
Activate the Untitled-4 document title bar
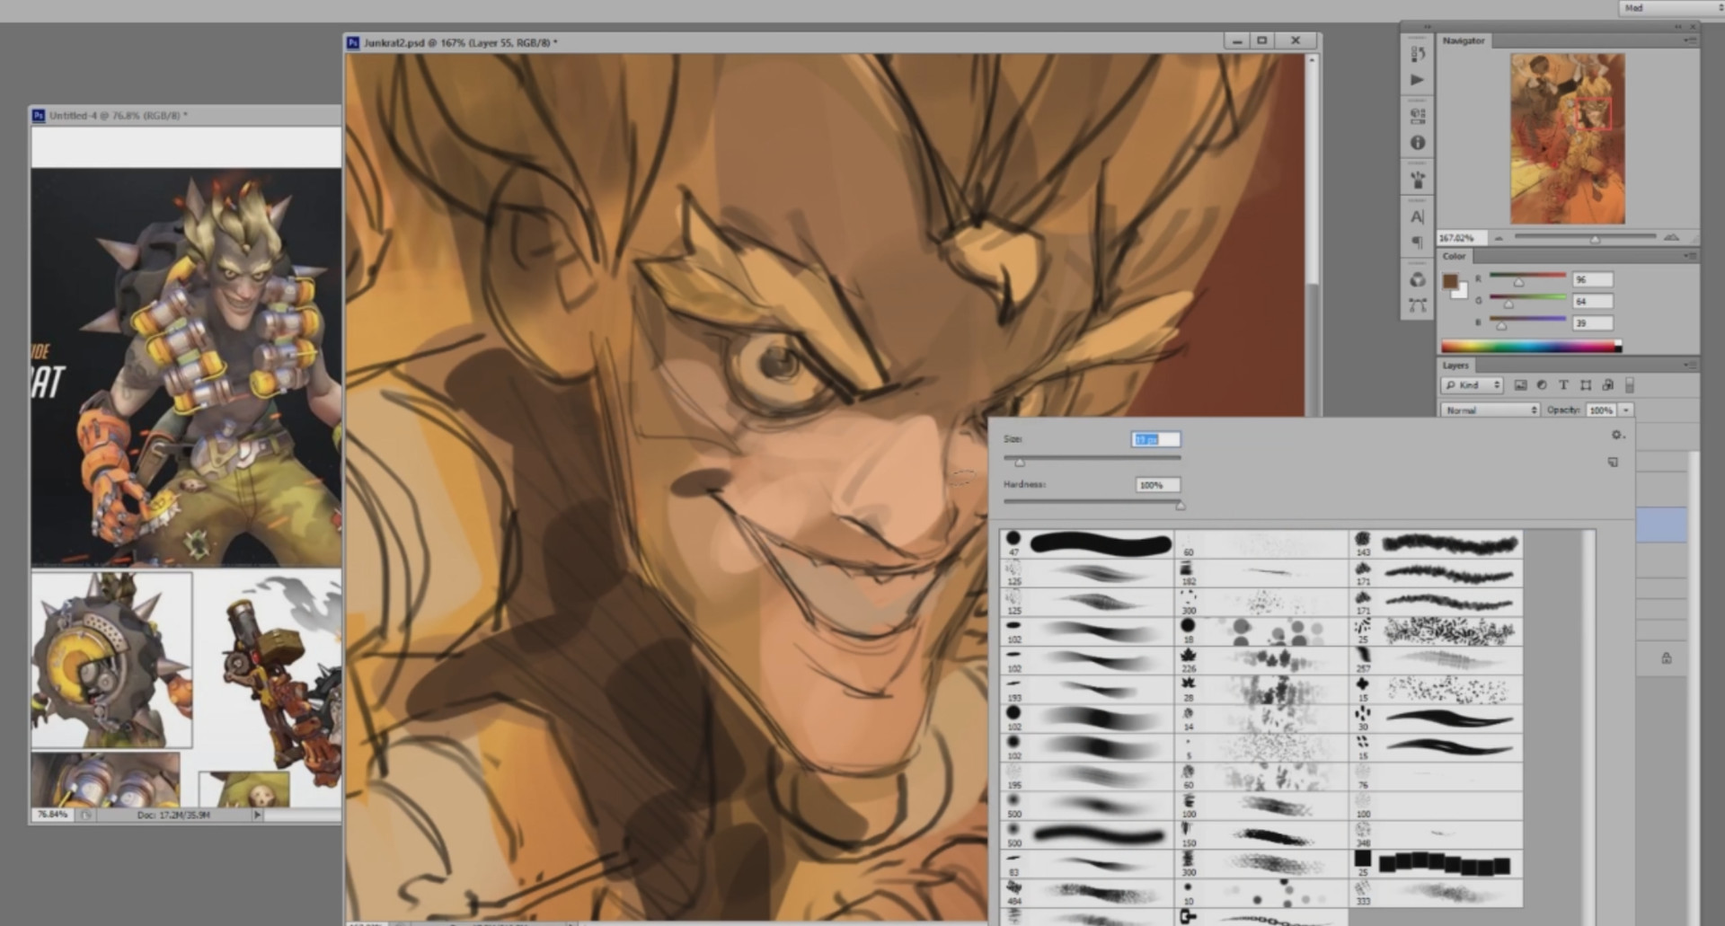[186, 115]
